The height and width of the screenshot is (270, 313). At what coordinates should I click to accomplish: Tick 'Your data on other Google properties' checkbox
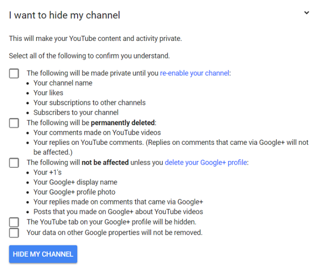click(14, 233)
